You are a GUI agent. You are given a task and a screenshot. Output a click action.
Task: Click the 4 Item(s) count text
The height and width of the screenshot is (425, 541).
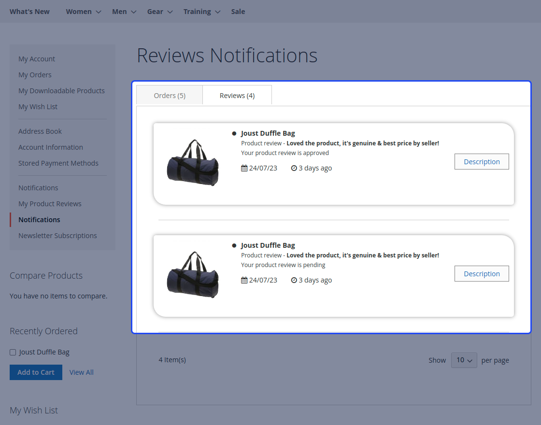tap(172, 360)
